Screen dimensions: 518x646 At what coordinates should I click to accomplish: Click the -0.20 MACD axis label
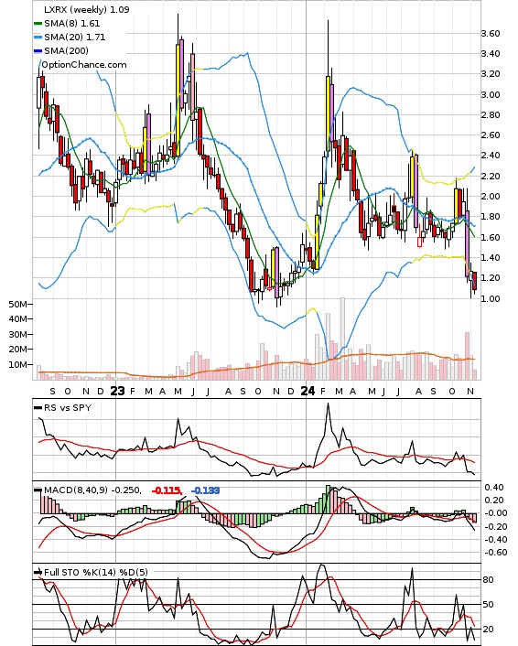pyautogui.click(x=494, y=526)
